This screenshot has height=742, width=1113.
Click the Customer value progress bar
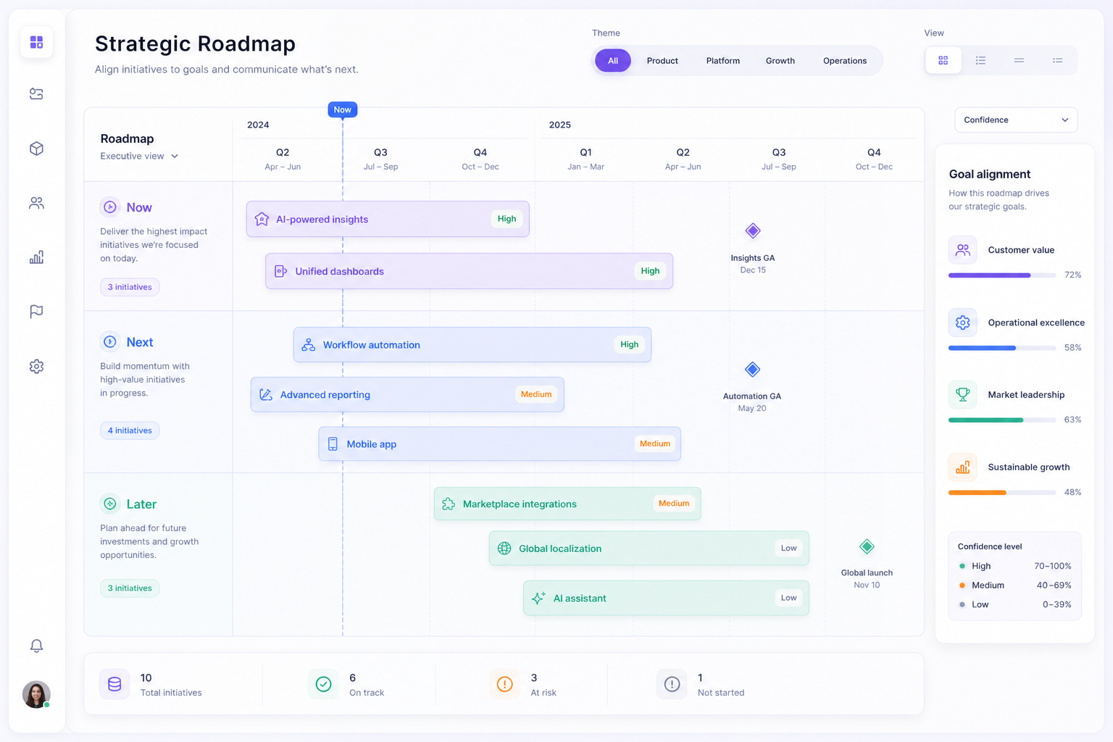click(x=1001, y=275)
